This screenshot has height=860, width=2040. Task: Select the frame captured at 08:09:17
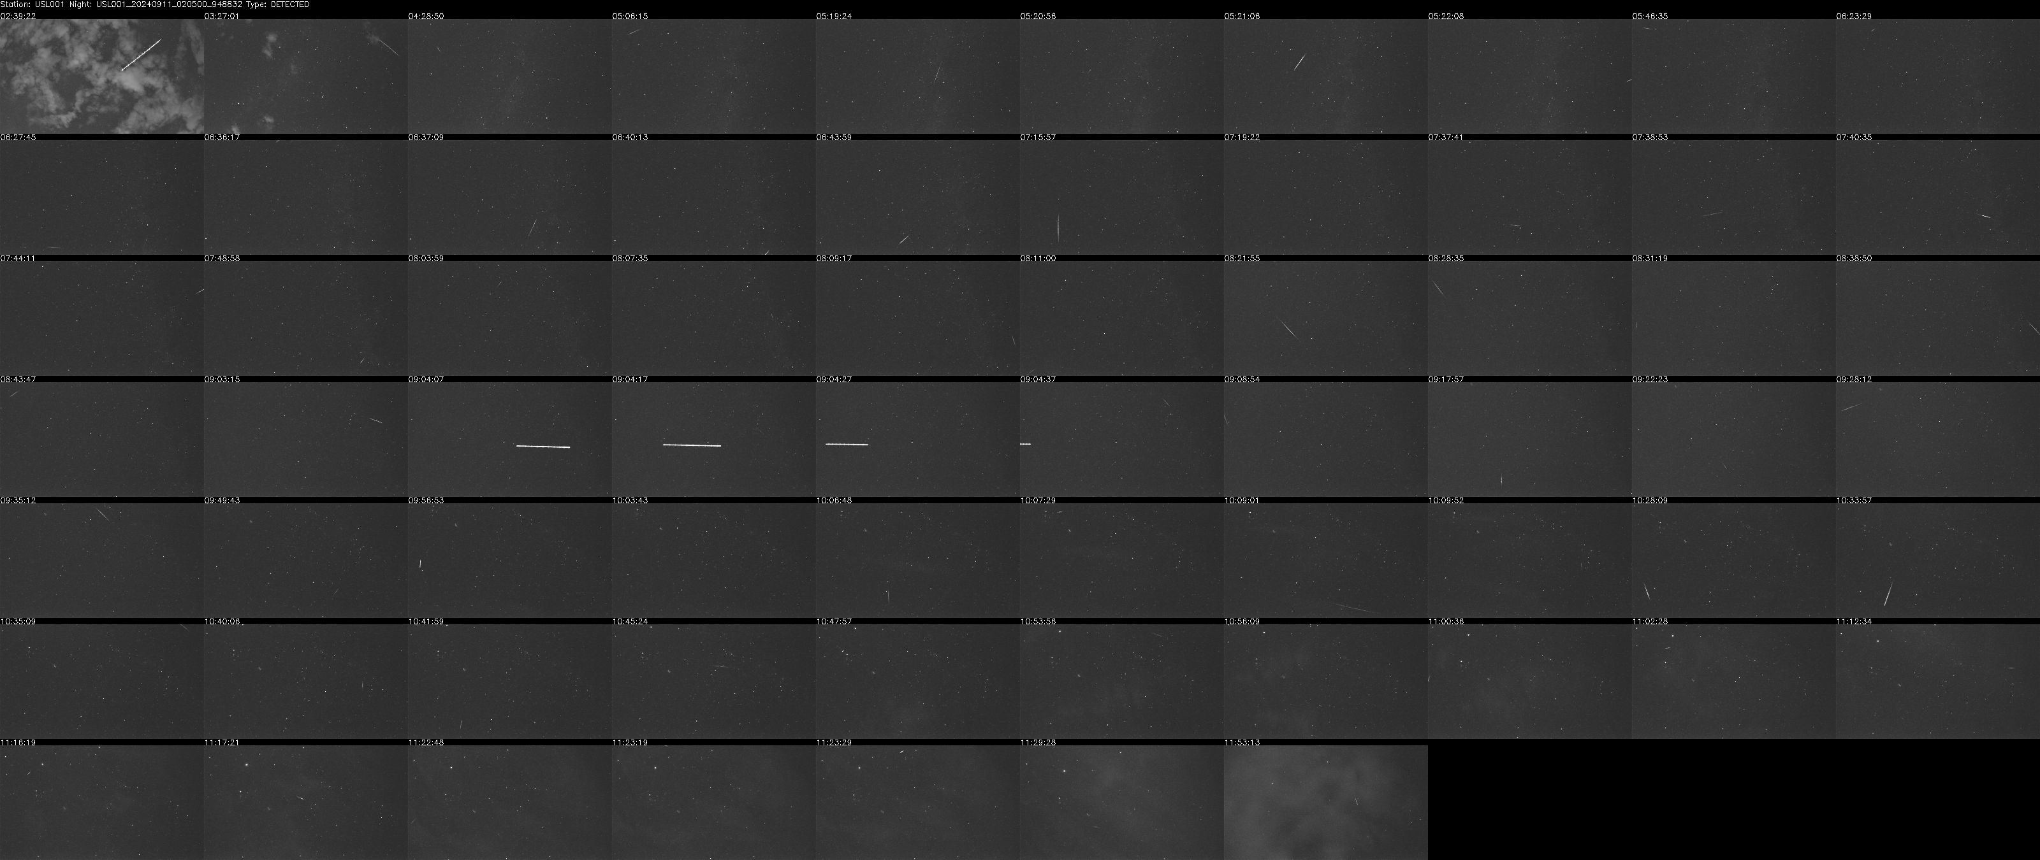pos(918,318)
